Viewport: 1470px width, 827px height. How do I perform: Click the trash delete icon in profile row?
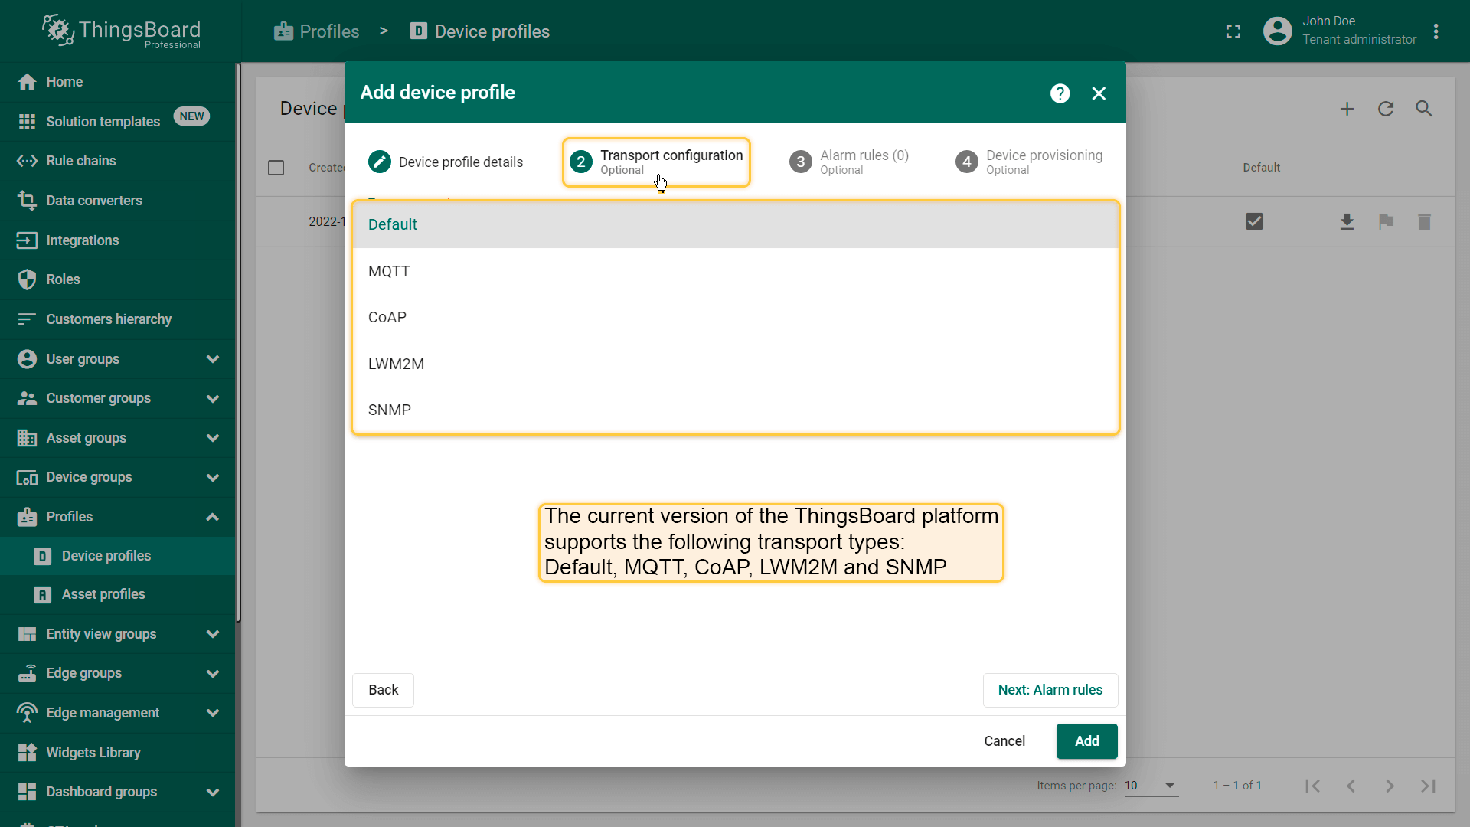[1423, 222]
